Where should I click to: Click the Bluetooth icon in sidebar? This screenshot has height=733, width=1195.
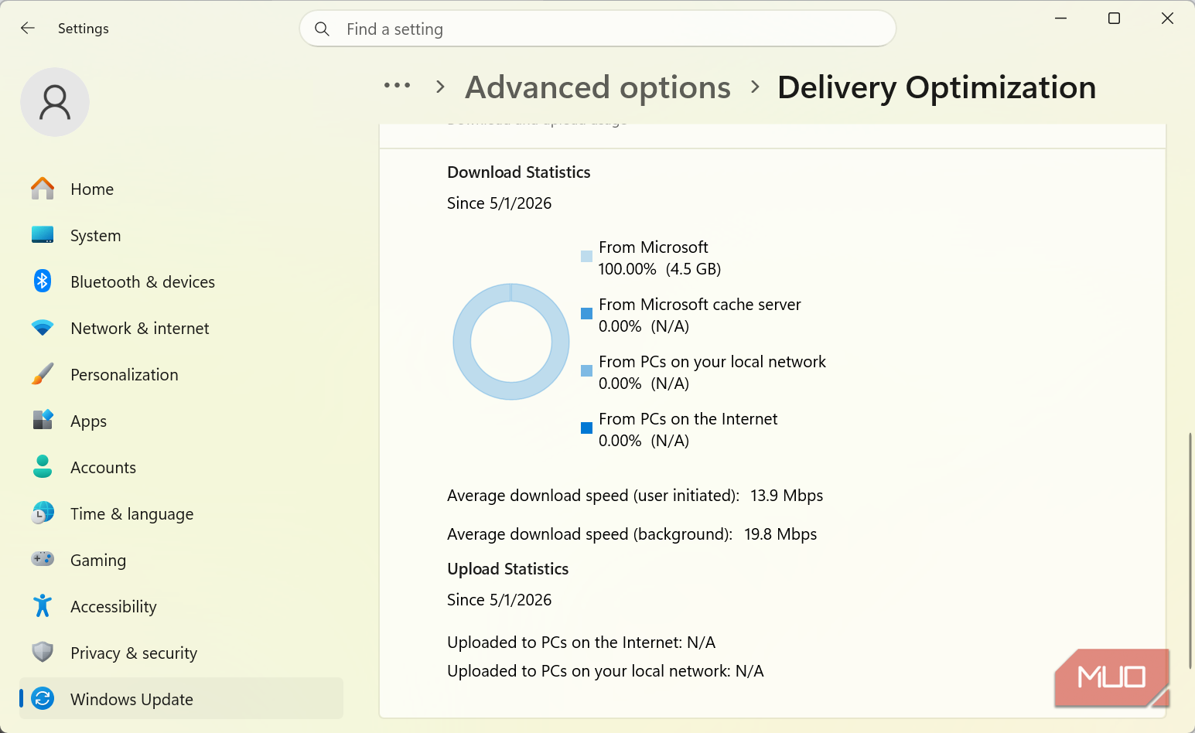(43, 281)
